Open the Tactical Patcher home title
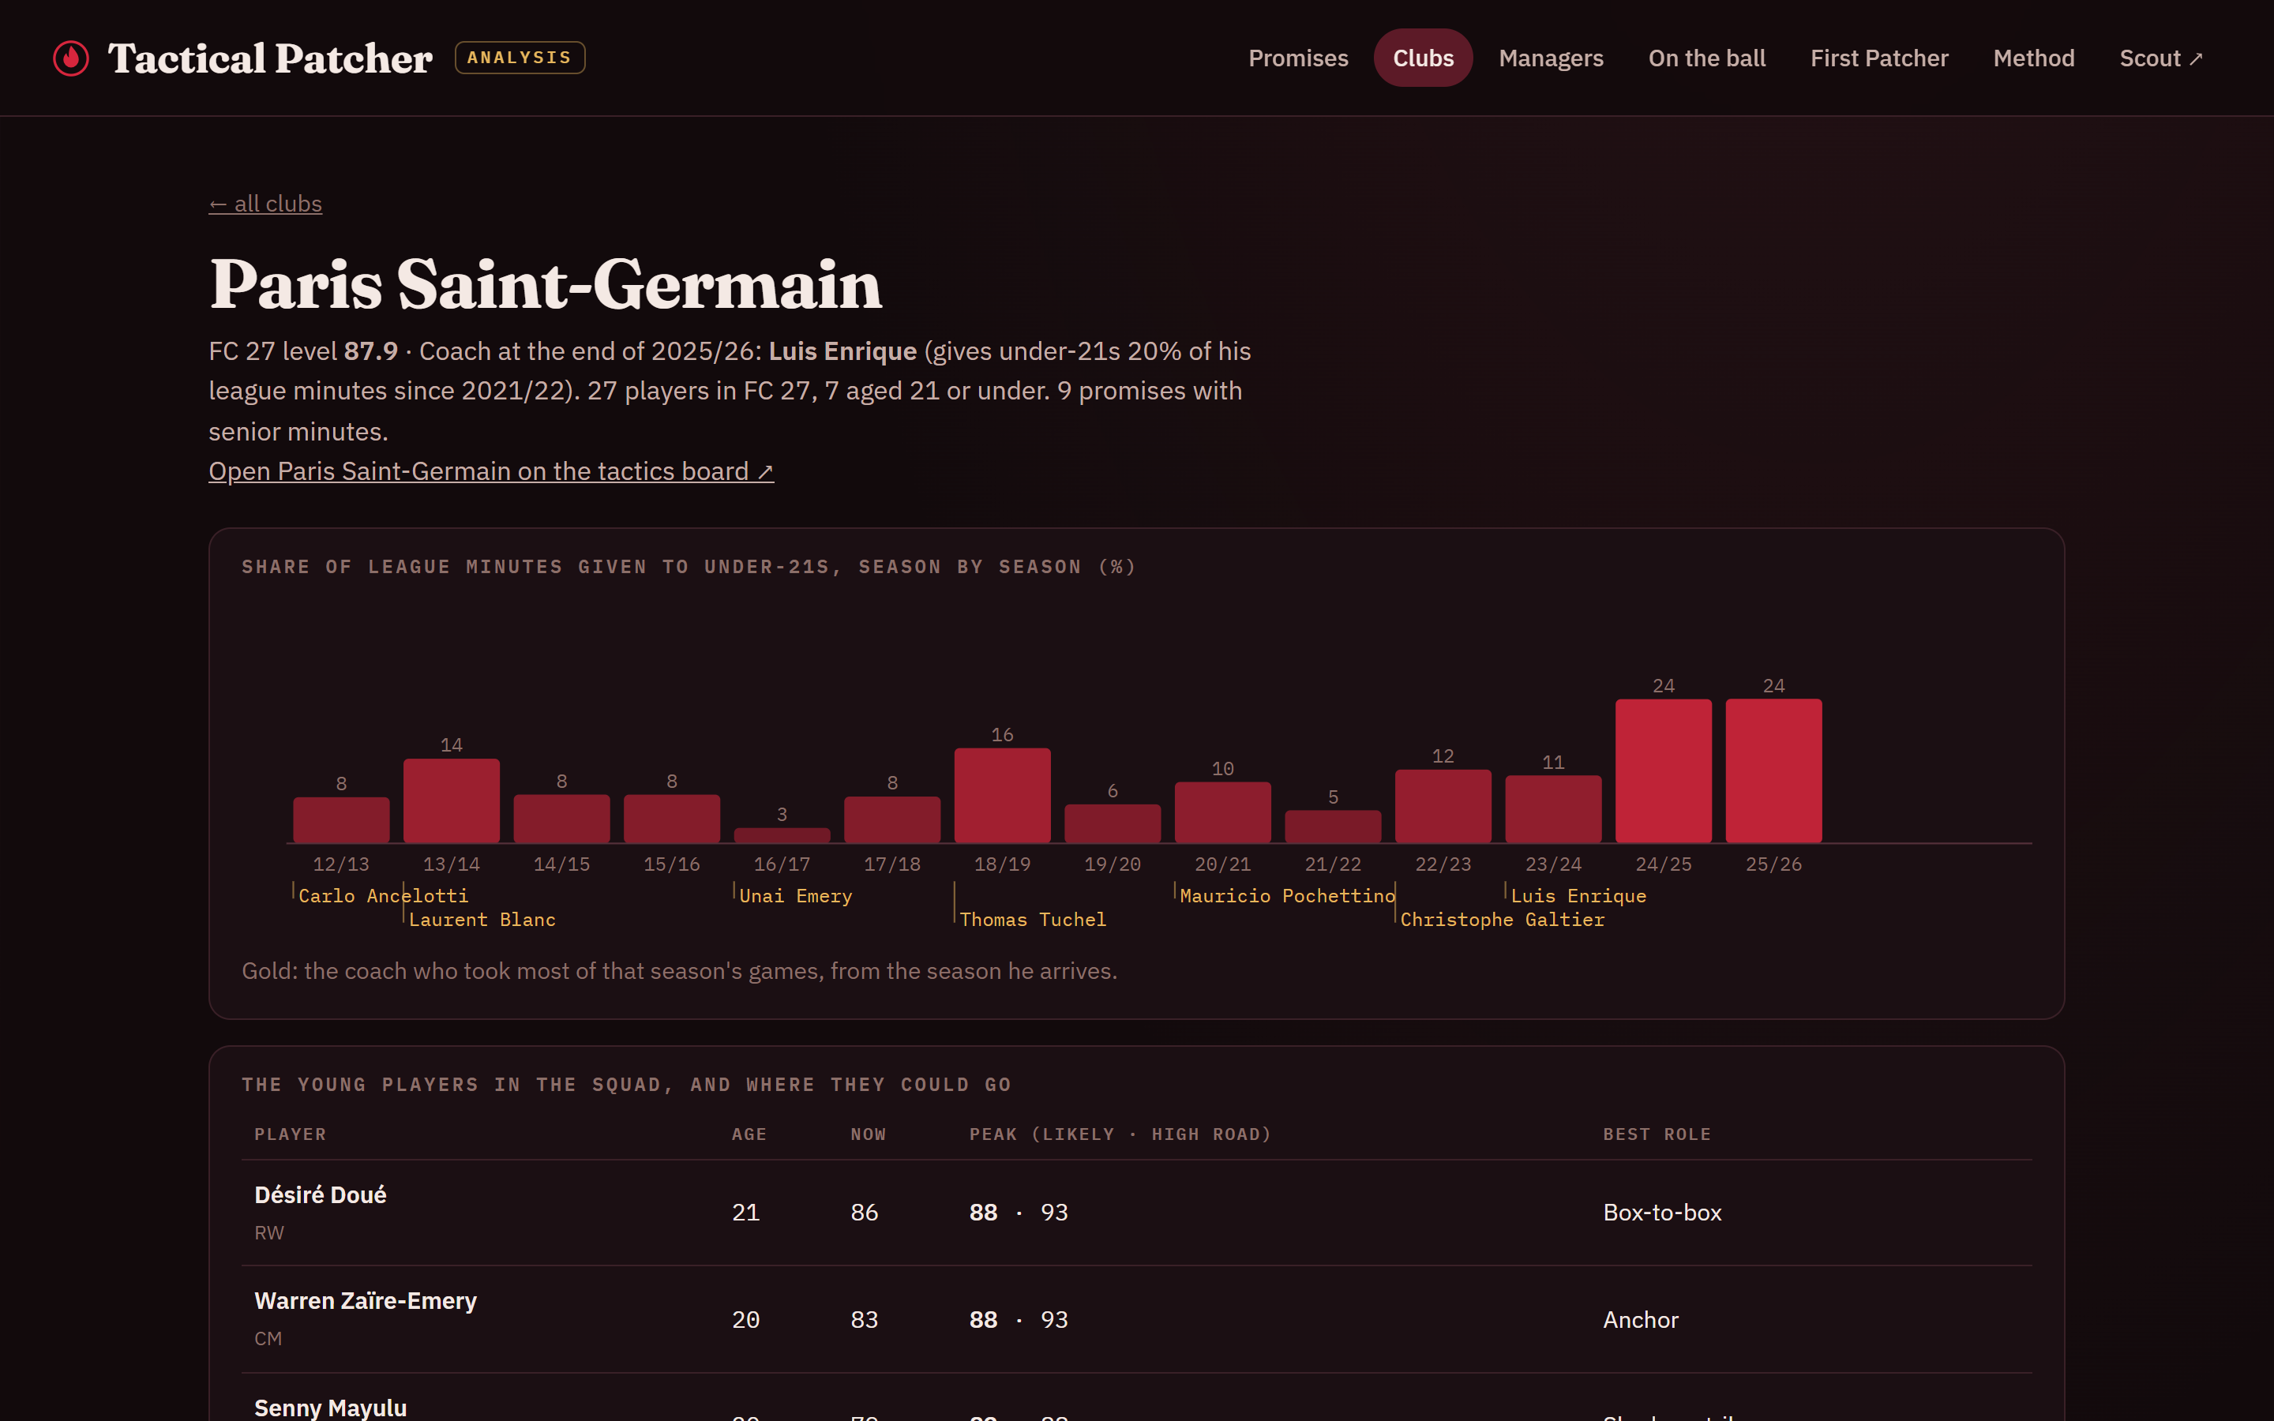2274x1421 pixels. (x=270, y=58)
